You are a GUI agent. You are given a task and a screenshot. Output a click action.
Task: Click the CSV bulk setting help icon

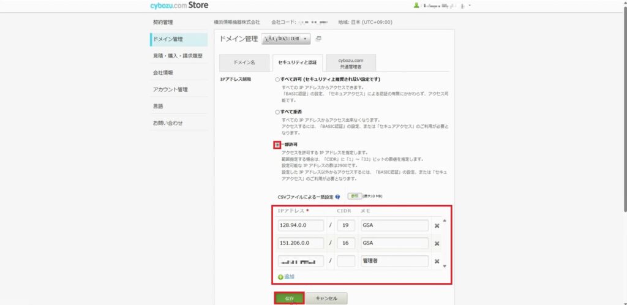point(337,197)
